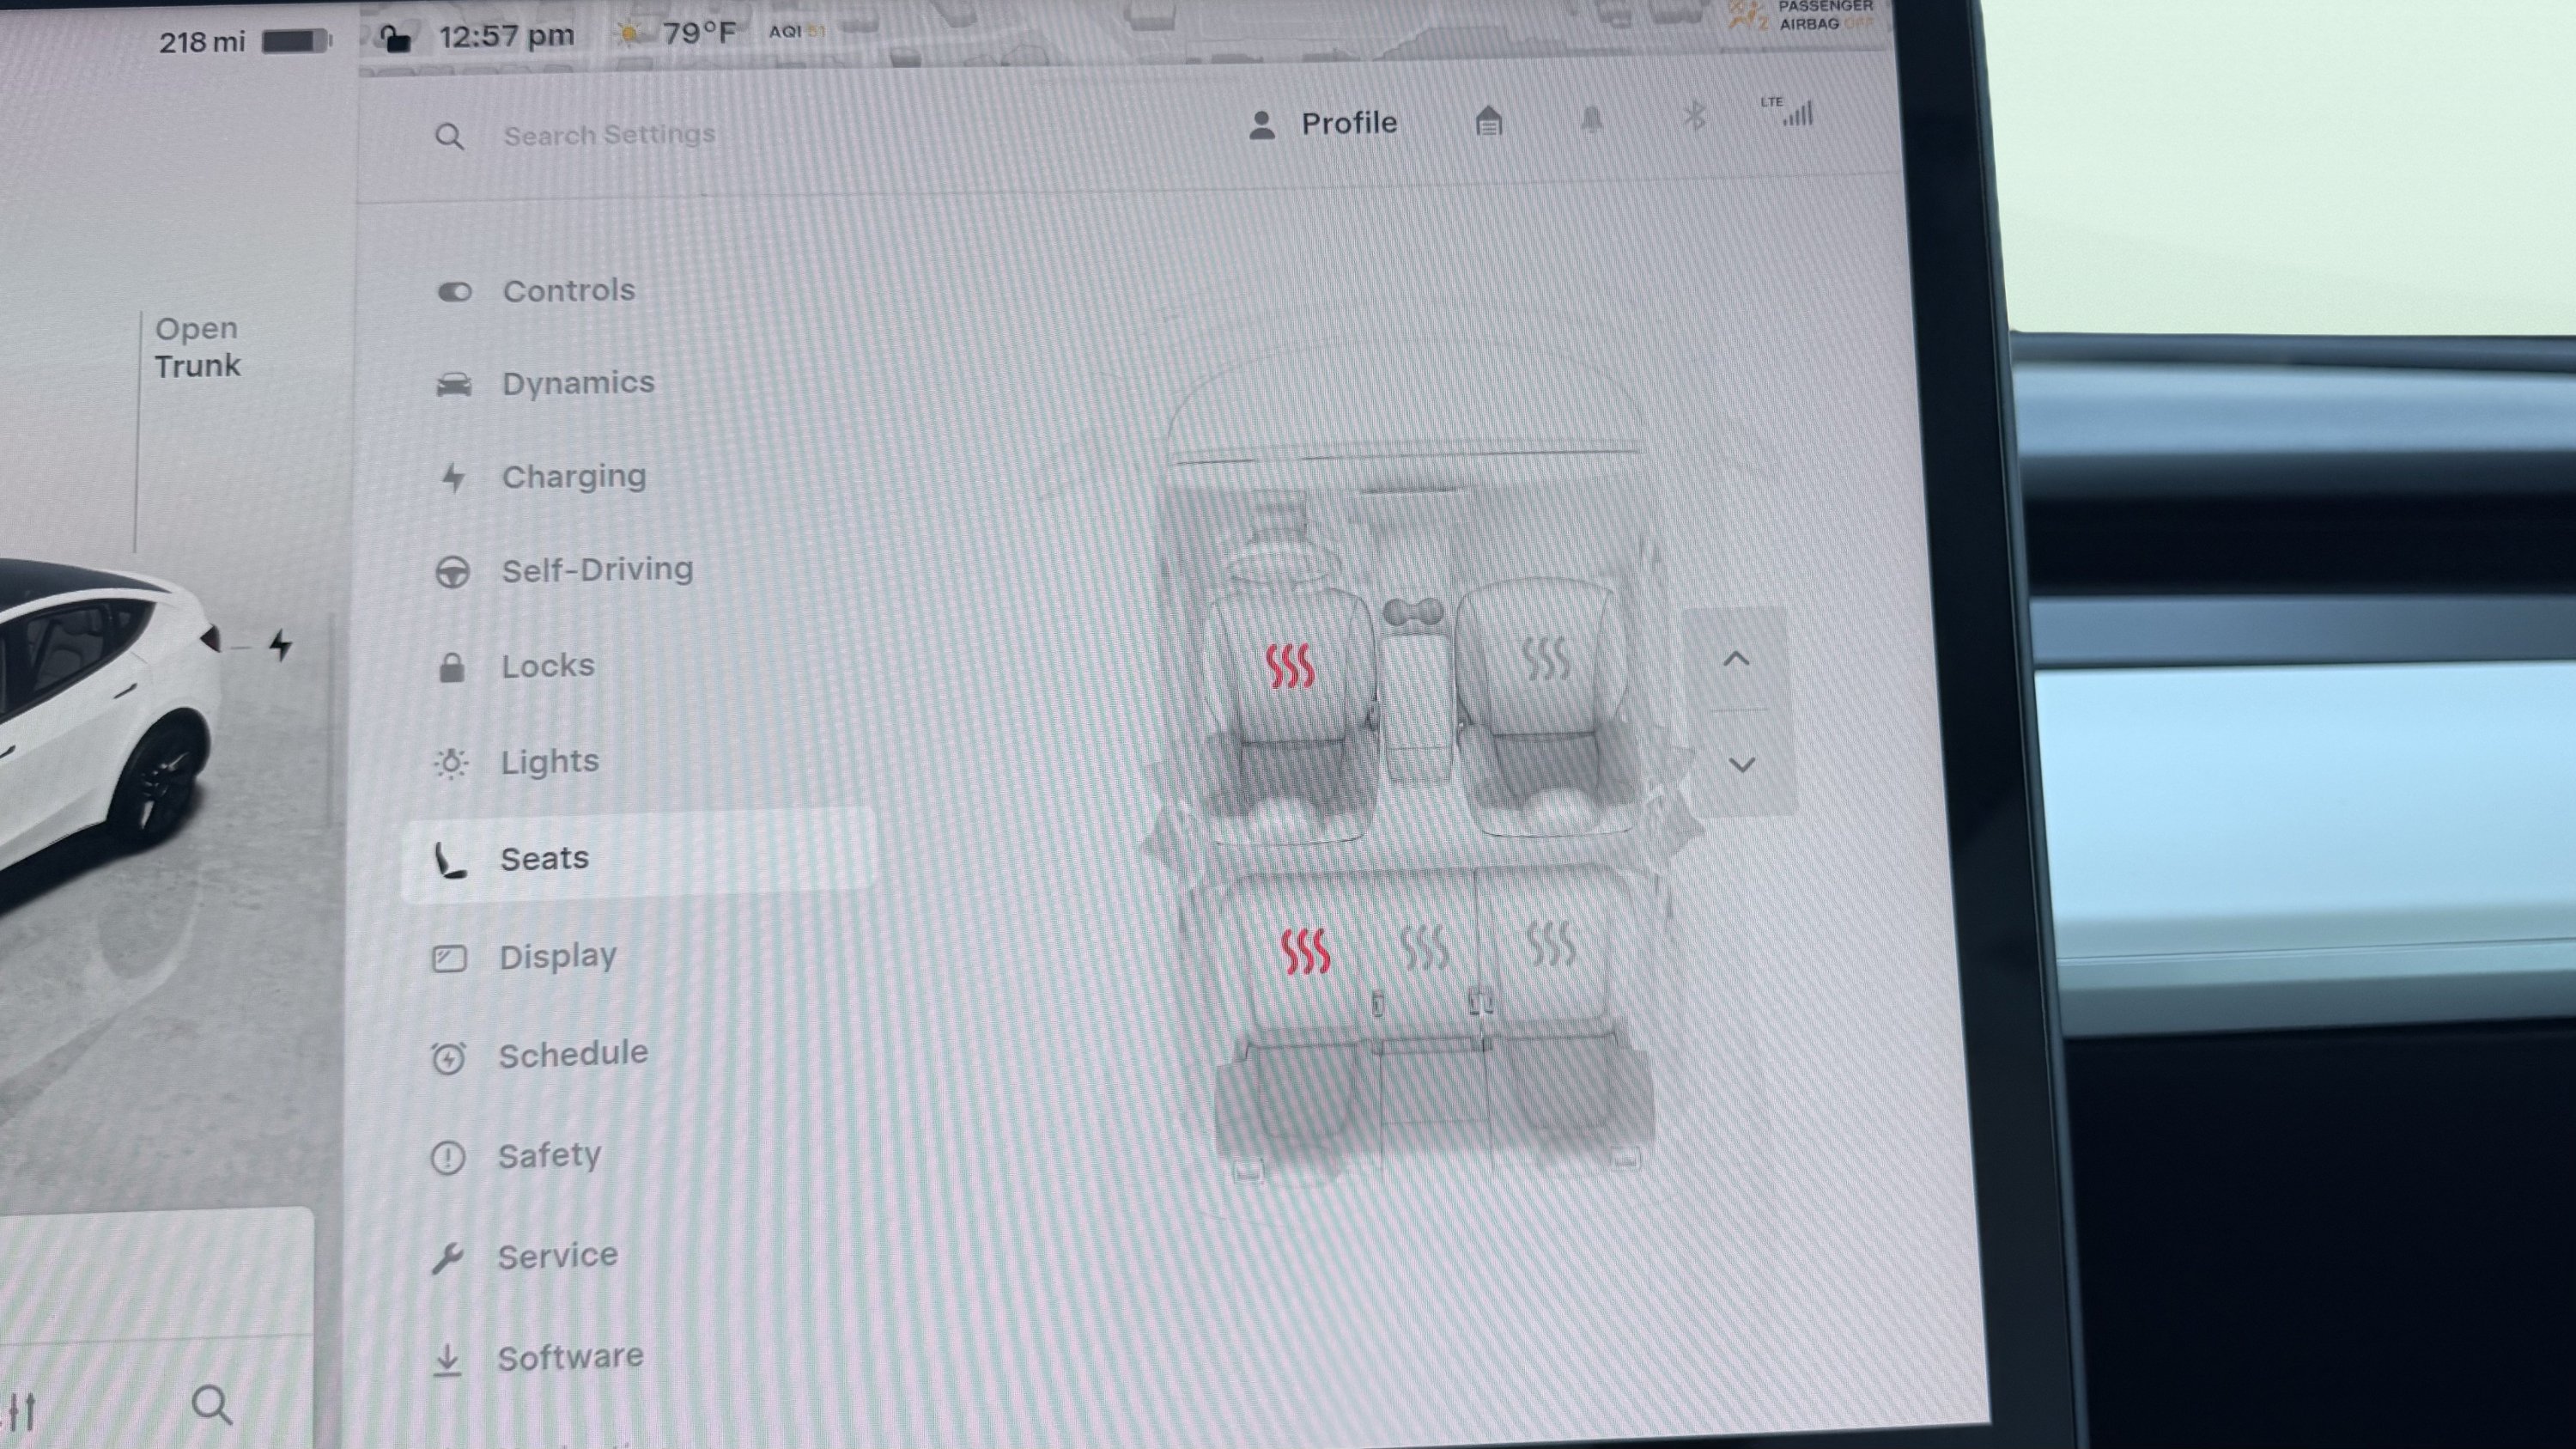Toggle the rear left seat heater

[x=1305, y=951]
